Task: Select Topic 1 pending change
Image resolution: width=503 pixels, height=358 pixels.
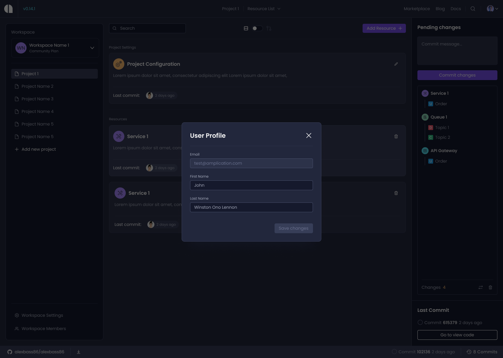Action: (x=439, y=128)
